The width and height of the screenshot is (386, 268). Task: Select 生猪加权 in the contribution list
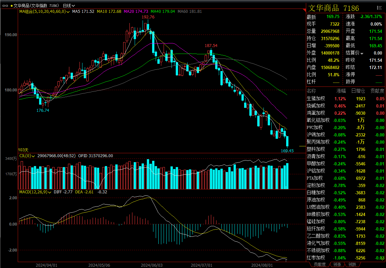(316, 99)
